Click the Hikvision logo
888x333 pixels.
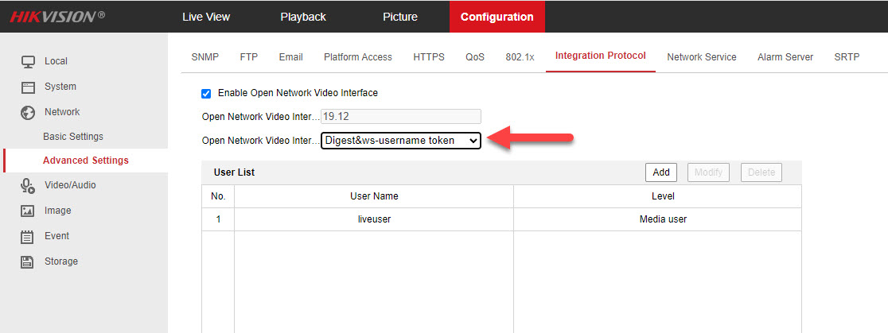pyautogui.click(x=57, y=17)
